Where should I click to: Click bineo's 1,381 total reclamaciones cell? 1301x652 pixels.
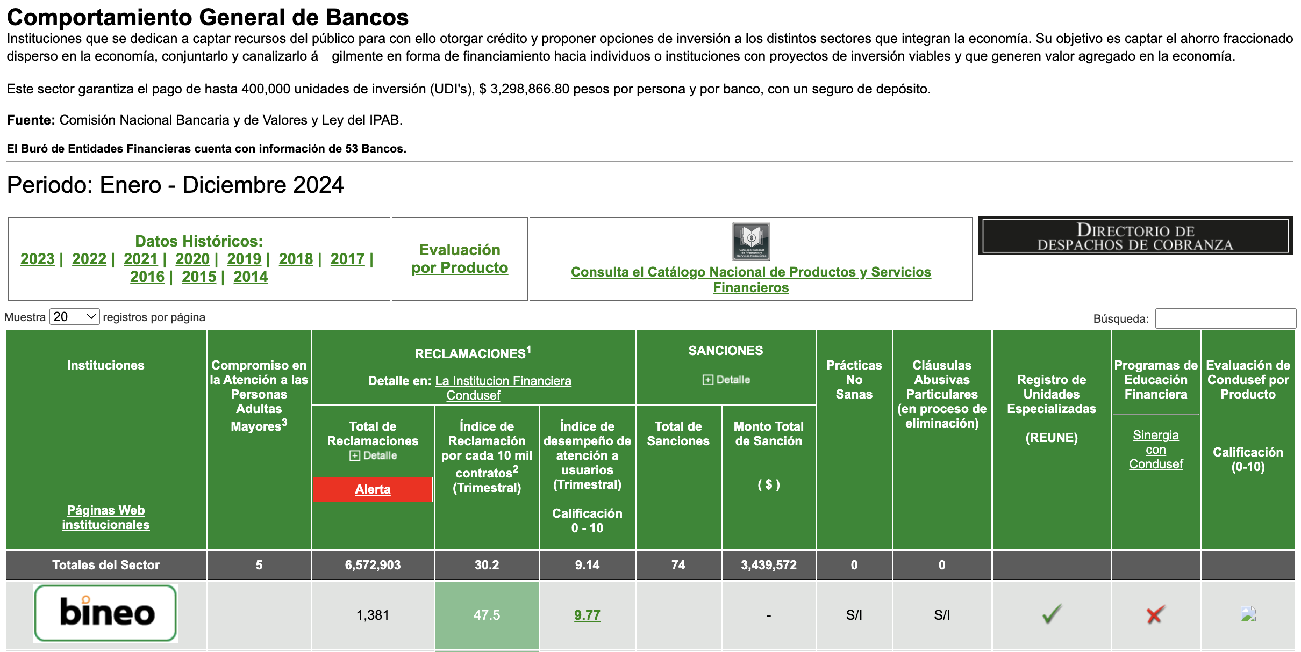click(x=373, y=615)
